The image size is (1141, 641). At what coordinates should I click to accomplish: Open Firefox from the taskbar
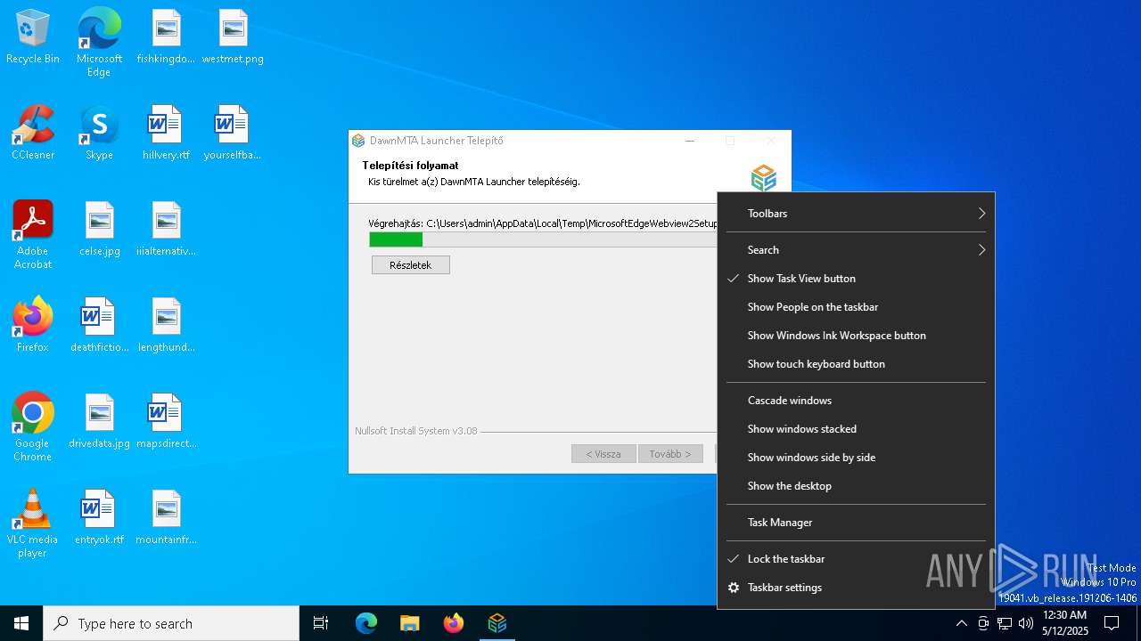coord(454,623)
